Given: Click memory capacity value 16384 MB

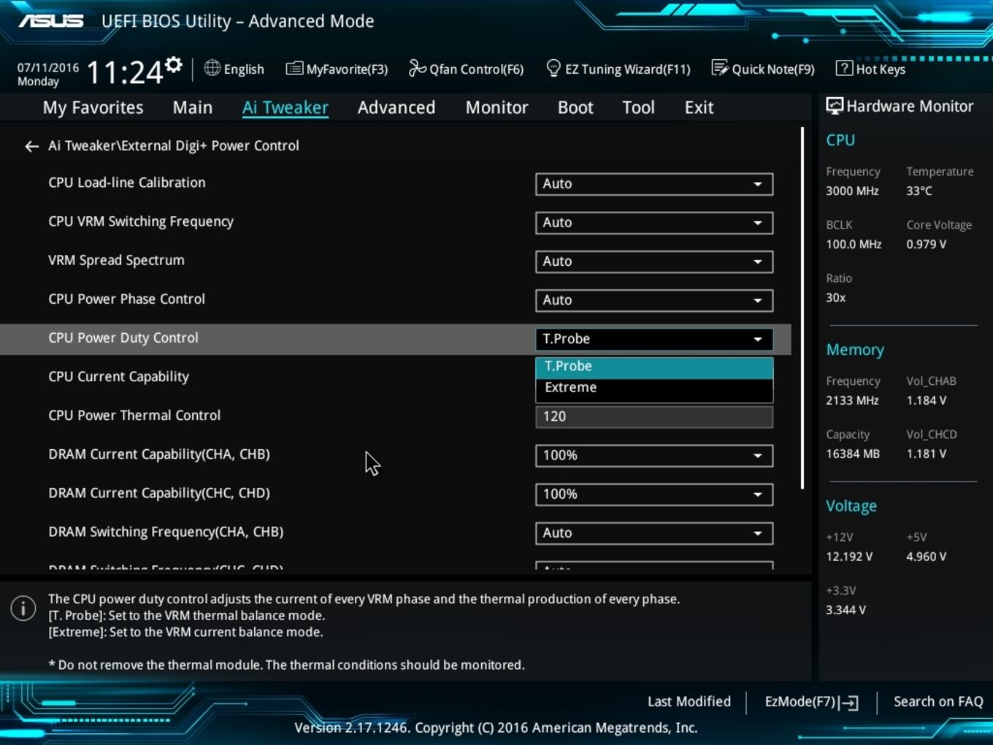Looking at the screenshot, I should [853, 454].
